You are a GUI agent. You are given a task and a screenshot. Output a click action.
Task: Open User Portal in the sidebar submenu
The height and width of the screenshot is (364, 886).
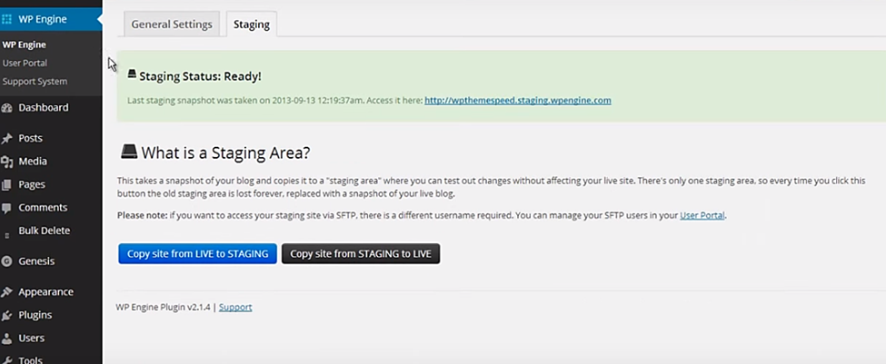[x=25, y=64]
